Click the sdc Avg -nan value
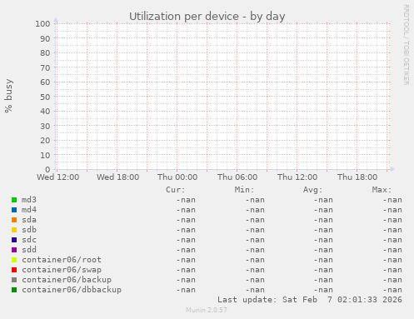414x319 pixels. pos(323,240)
